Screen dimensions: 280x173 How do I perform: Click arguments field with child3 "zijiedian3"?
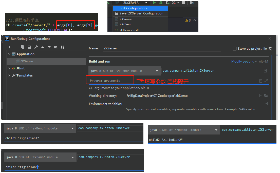(74, 167)
